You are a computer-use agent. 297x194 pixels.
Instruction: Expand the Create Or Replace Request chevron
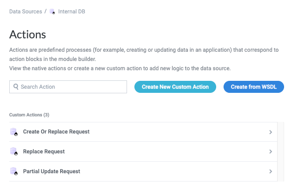coord(271,132)
